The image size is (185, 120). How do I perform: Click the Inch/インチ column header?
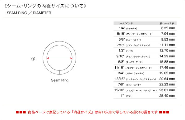click(x=126, y=23)
